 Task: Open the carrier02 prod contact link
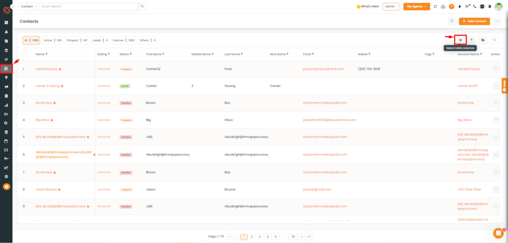pos(47,69)
